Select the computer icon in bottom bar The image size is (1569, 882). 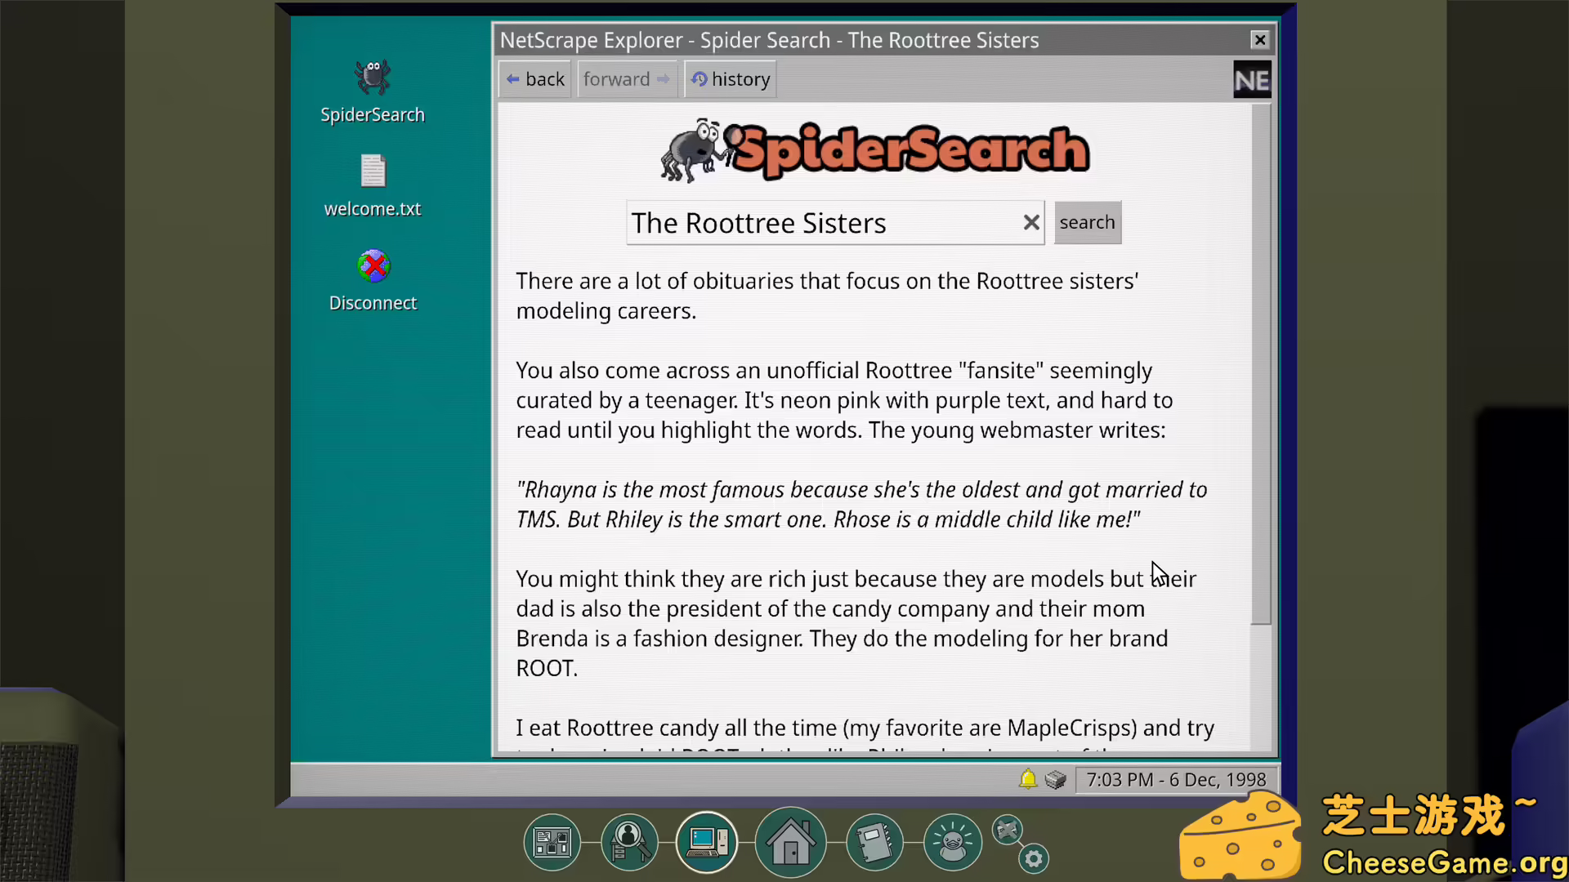(x=707, y=842)
